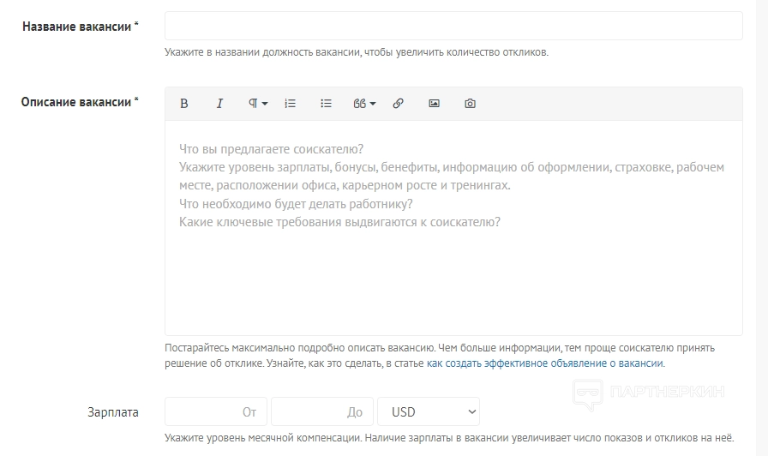Click the hint text below the title field
Viewport: 768px width, 456px height.
(x=356, y=52)
